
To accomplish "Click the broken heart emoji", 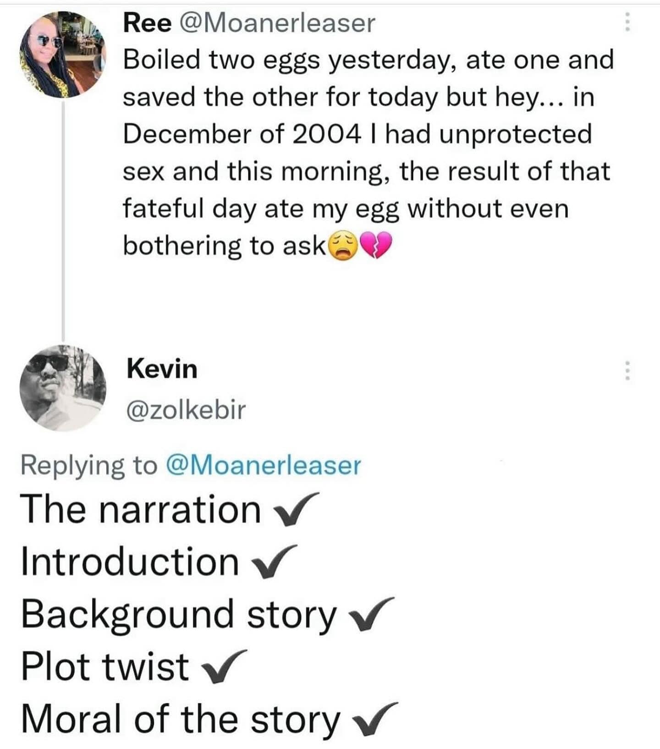I will [377, 245].
